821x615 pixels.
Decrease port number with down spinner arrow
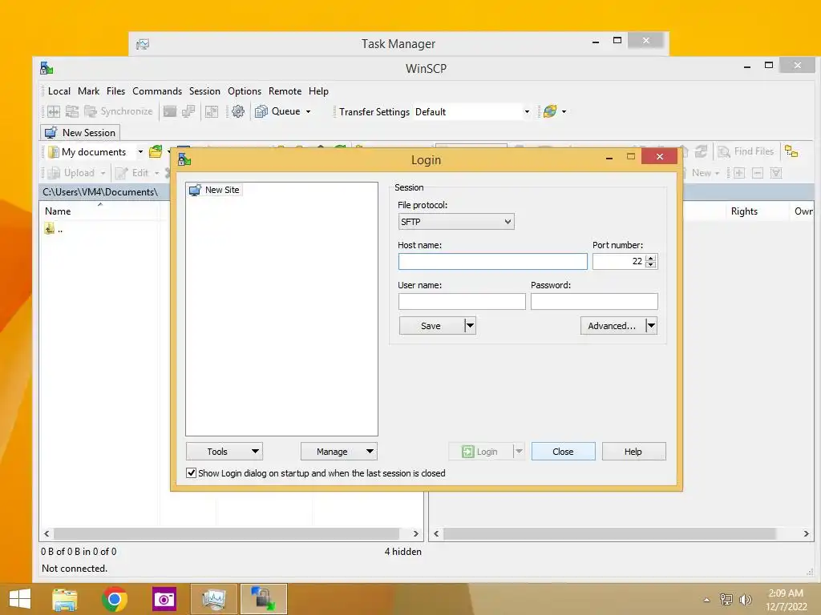(x=651, y=265)
